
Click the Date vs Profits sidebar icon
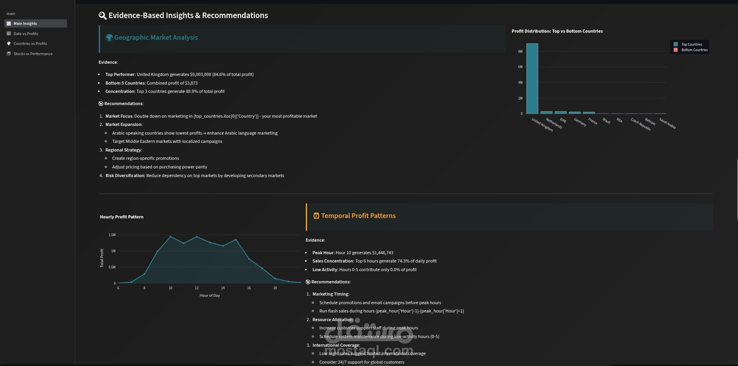click(x=9, y=33)
